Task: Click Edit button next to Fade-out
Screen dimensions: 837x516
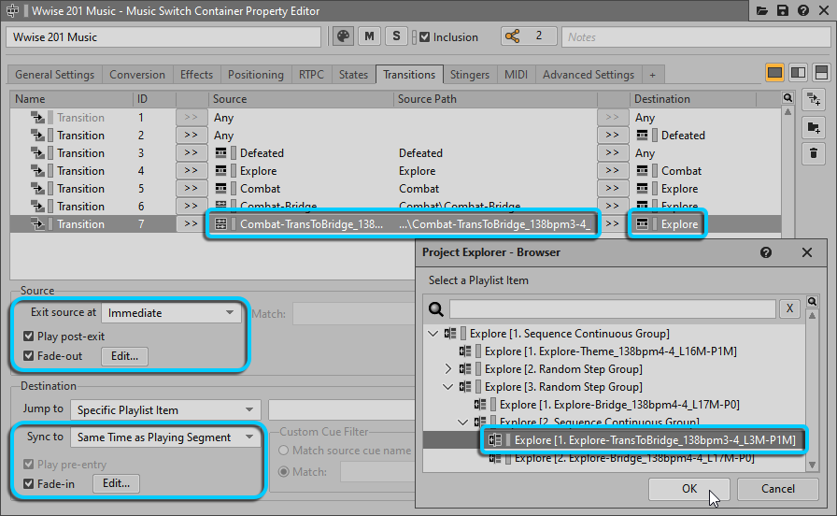Action: tap(124, 356)
